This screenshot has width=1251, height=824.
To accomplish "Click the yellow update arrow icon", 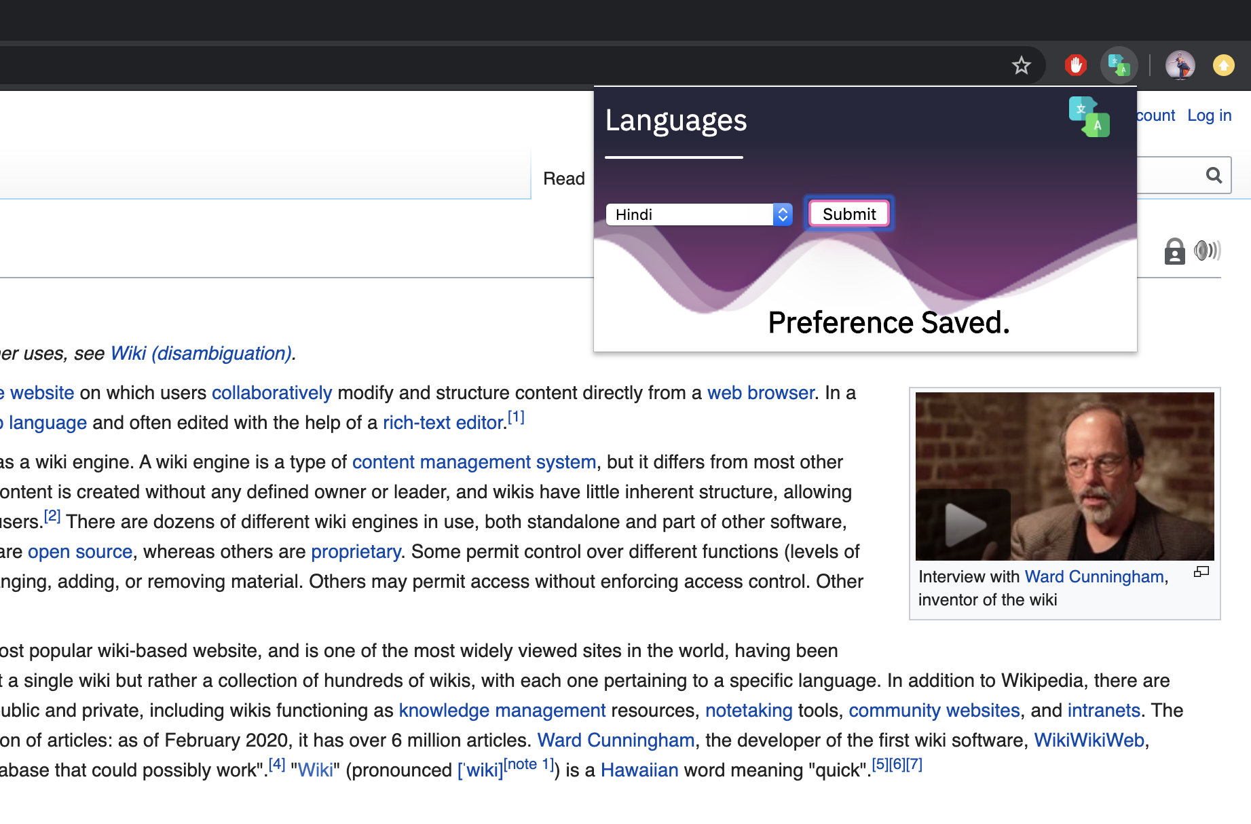I will point(1223,65).
